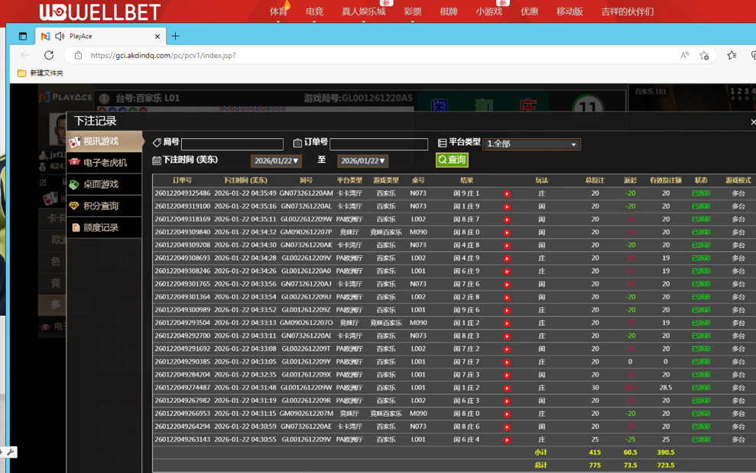The height and width of the screenshot is (473, 756).
Task: Open the tab actions menu icon
Action: [x=23, y=36]
